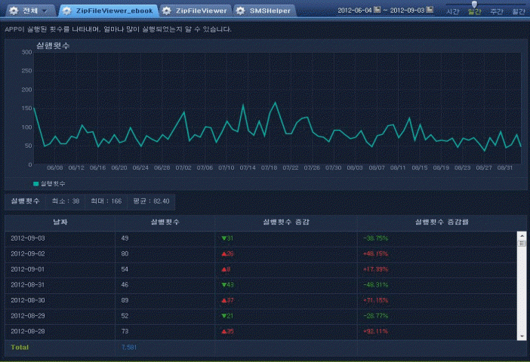
Task: Click the Total value 7,581
Action: (x=129, y=348)
